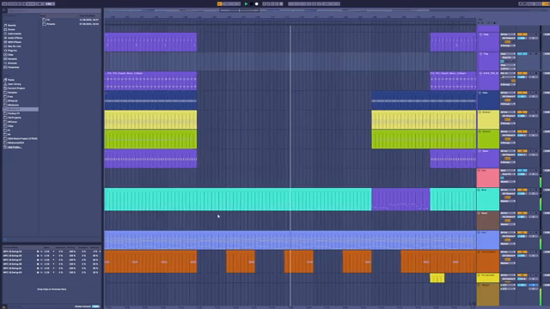Open the Instruments category in browser
Image resolution: width=550 pixels, height=309 pixels.
pyautogui.click(x=14, y=33)
